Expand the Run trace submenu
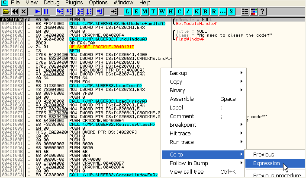Screen dimensions: 306x178 tap(203, 142)
